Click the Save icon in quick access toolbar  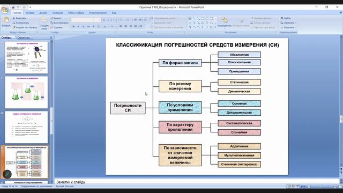(x=13, y=7)
